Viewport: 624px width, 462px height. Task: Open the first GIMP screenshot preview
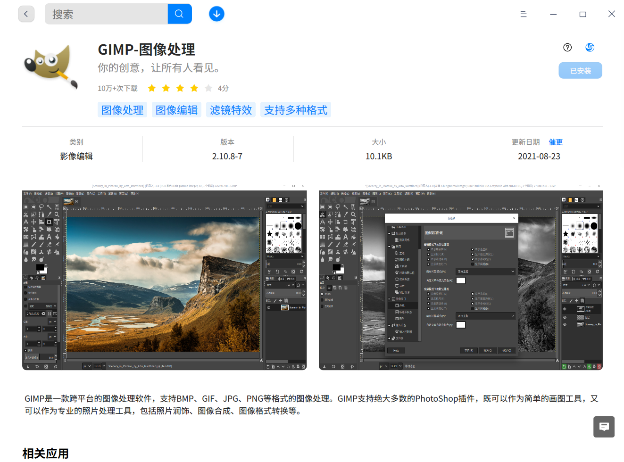[163, 278]
